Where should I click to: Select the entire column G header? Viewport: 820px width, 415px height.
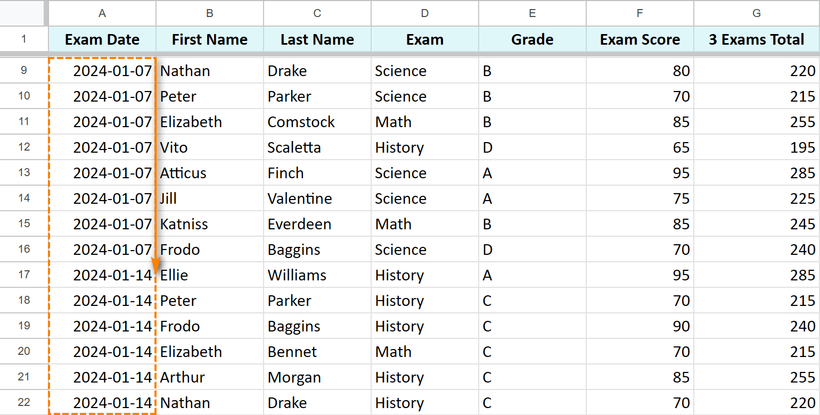(x=757, y=13)
